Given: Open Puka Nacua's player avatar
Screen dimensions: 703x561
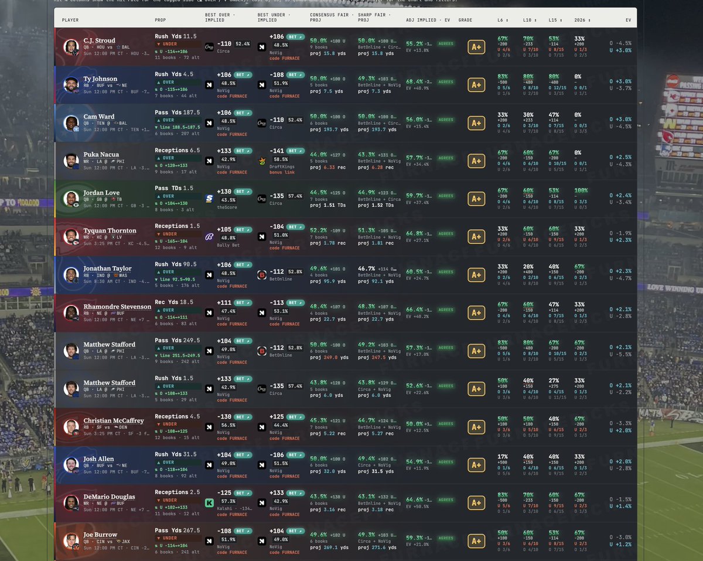Looking at the screenshot, I should [x=71, y=162].
